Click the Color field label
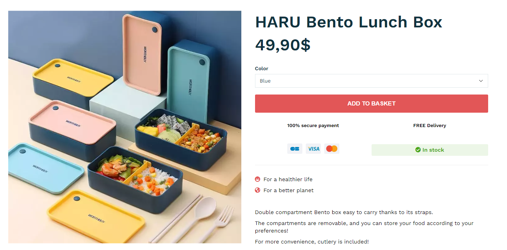 point(262,68)
